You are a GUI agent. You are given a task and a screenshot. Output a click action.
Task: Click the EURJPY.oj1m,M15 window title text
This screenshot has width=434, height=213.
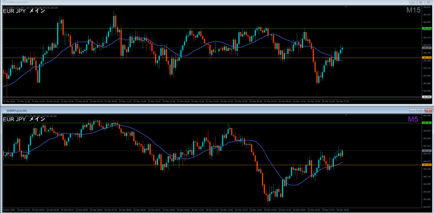(x=17, y=2)
